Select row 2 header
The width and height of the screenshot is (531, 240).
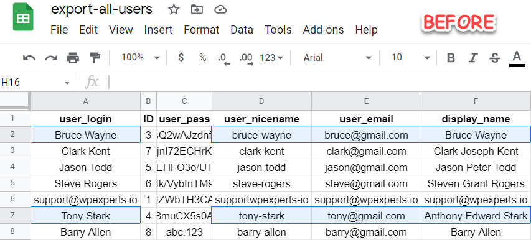15,134
